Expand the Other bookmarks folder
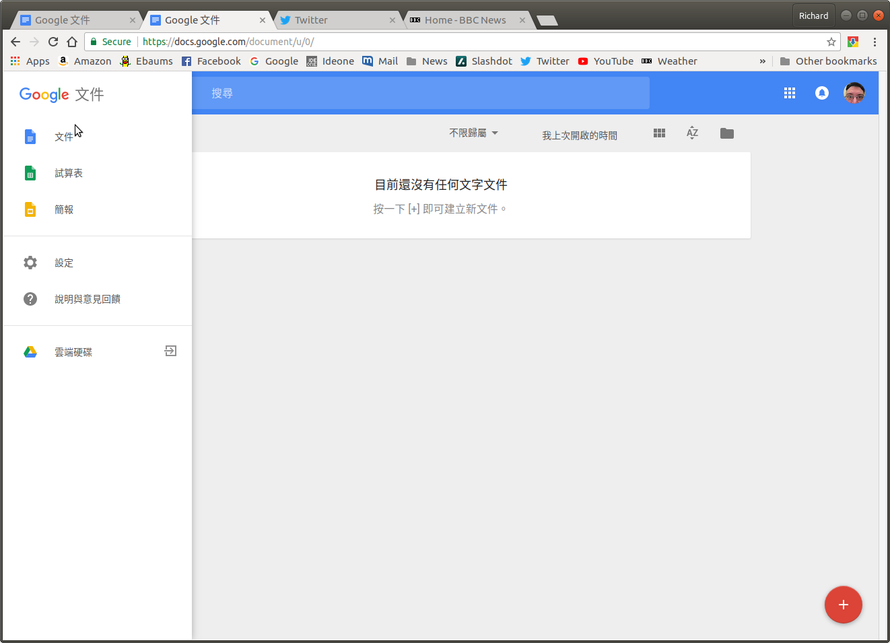890x643 pixels. click(828, 61)
